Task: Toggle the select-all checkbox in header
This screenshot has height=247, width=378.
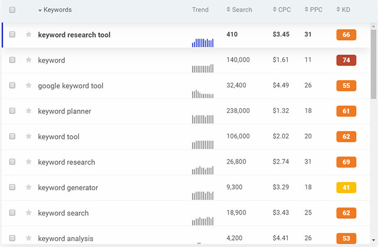Action: [x=12, y=10]
